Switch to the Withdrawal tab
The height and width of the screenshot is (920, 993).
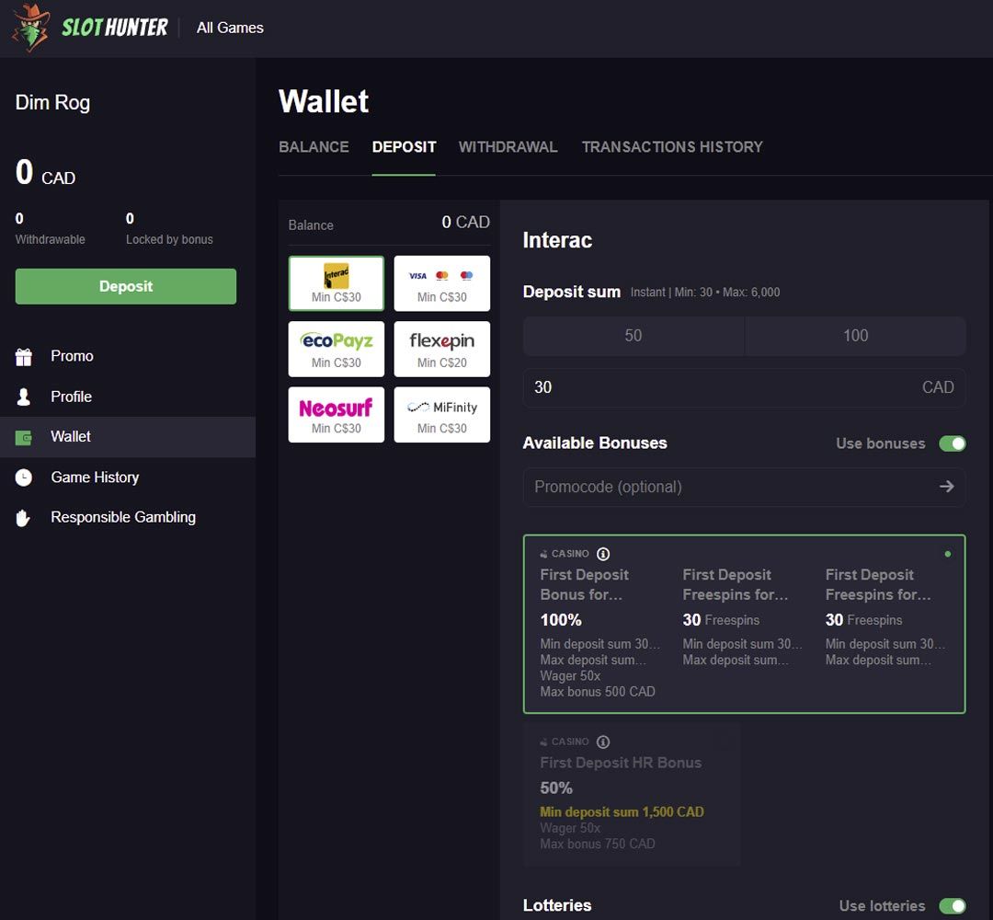click(508, 147)
